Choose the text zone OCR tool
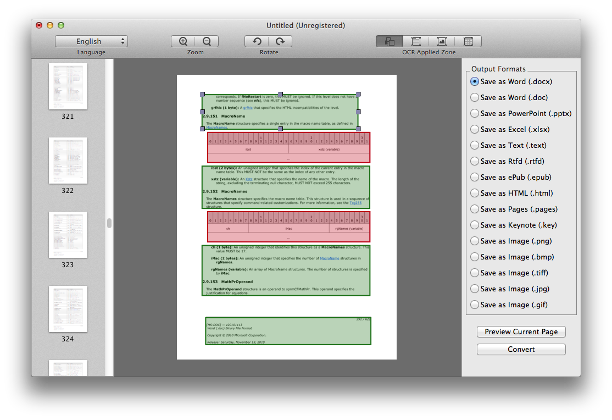Viewport: 612px width, 420px height. point(416,41)
